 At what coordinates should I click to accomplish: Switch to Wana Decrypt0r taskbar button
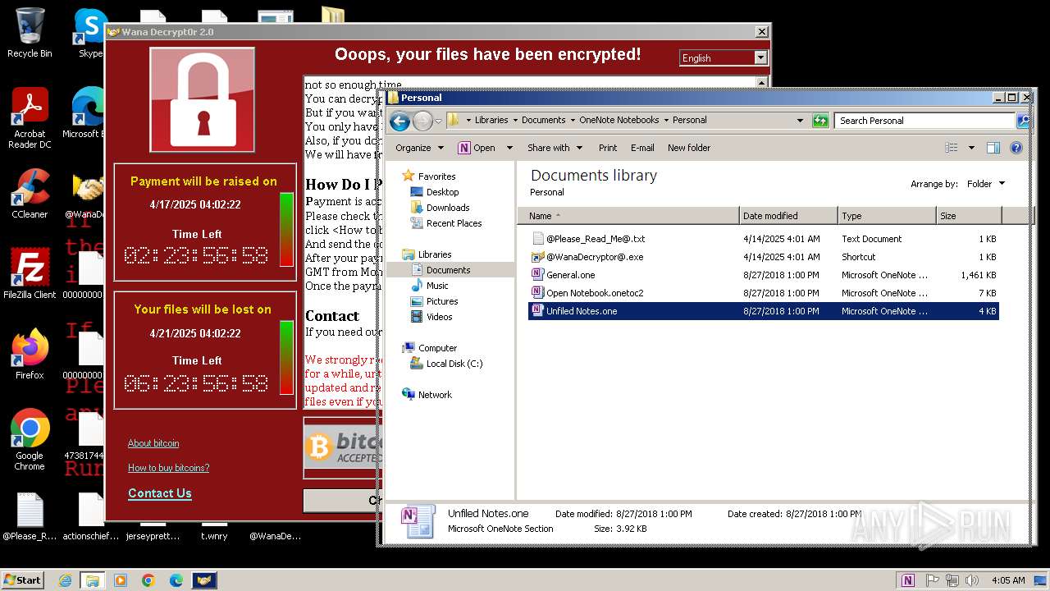tap(204, 580)
